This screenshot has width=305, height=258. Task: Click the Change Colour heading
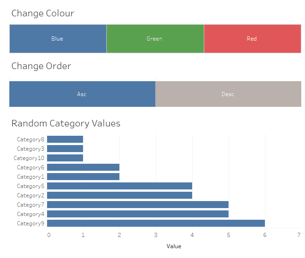coord(42,13)
